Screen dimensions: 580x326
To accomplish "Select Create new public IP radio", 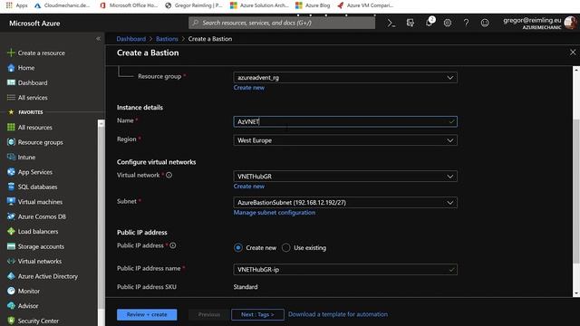I will tap(238, 247).
